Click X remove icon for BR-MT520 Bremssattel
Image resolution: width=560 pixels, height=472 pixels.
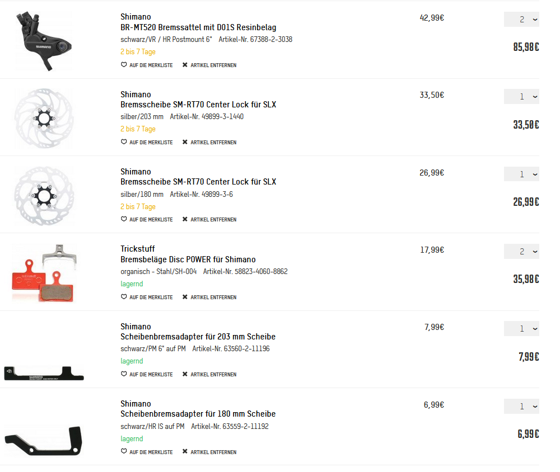185,65
